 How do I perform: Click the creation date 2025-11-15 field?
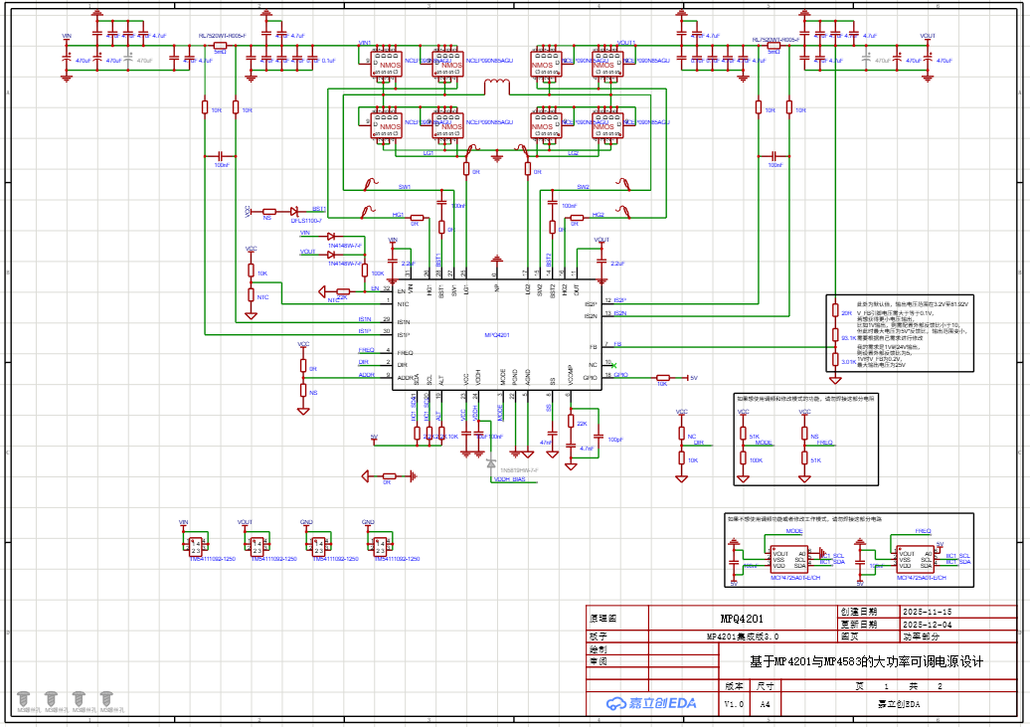926,612
